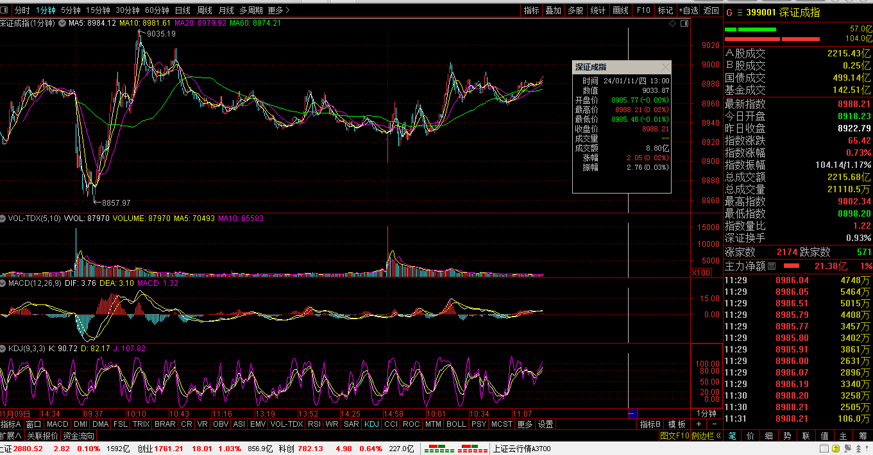Zoom in chart with the plus button
This screenshot has height=455, width=873.
700,424
